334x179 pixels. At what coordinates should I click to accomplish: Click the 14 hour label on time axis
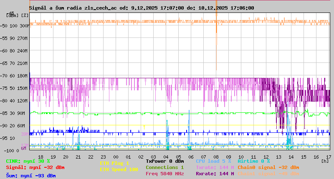291,157
